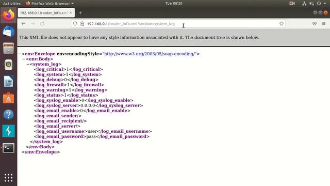Click the log_email_server element
The height and width of the screenshot is (186, 330).
pyautogui.click(x=57, y=126)
